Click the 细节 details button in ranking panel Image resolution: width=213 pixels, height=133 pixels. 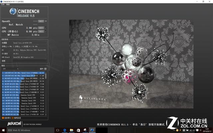click(42, 69)
